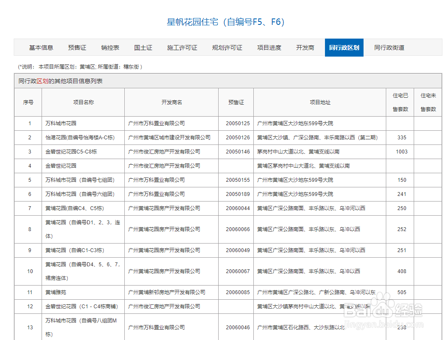The height and width of the screenshot is (340, 448).
Task: Select project 黄埔花园（自编号D4、5、6、7，裙房连体）
Action: 83,271
